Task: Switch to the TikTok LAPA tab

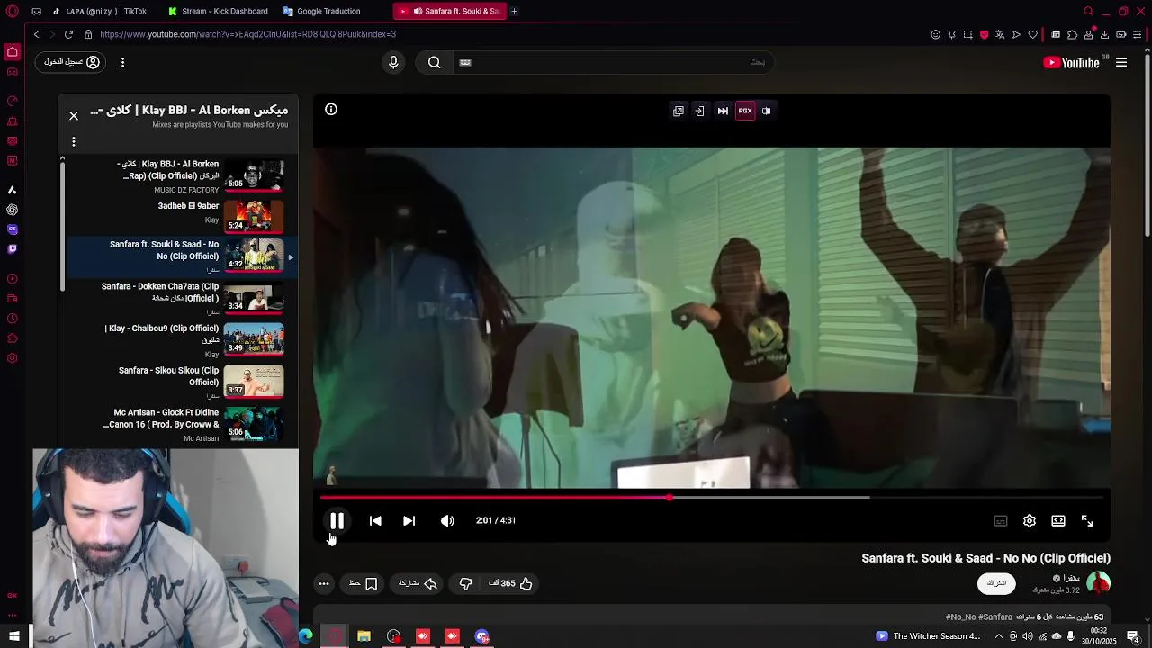Action: pyautogui.click(x=99, y=11)
